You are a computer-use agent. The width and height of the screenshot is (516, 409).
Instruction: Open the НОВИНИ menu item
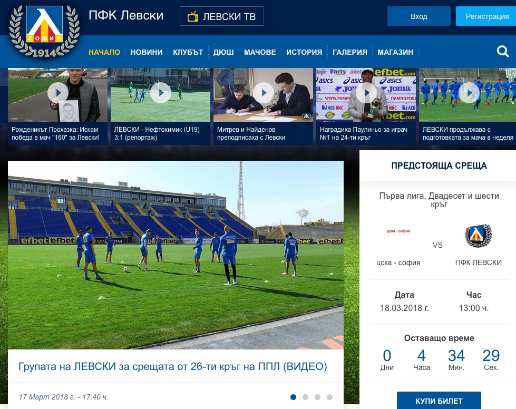pos(147,52)
